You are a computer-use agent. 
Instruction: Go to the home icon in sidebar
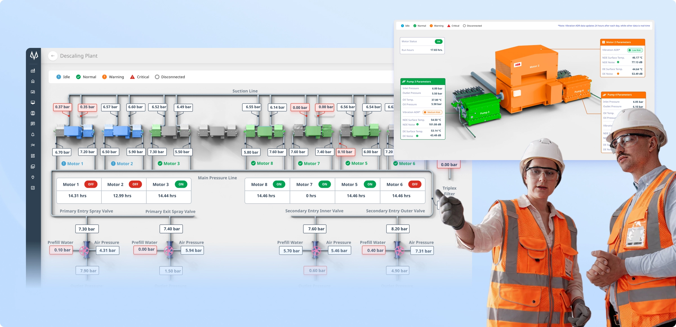[x=33, y=81]
